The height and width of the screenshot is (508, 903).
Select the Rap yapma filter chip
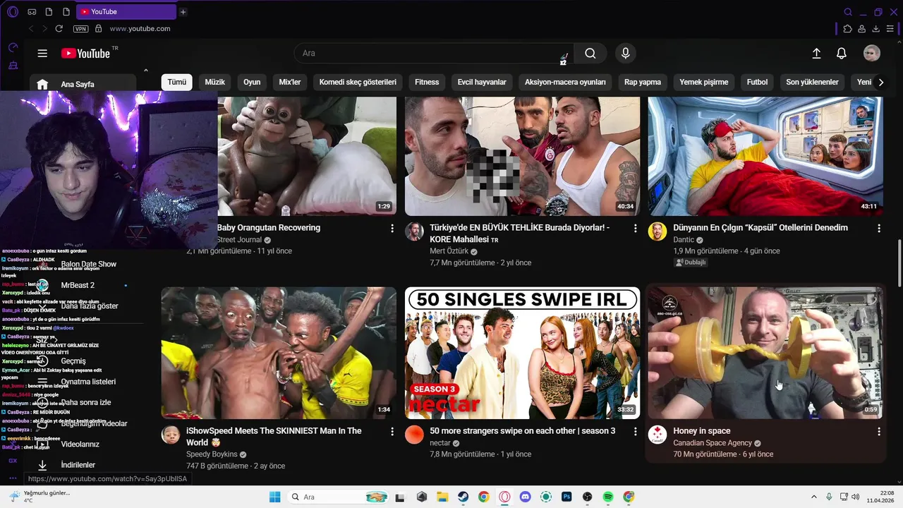(x=643, y=83)
